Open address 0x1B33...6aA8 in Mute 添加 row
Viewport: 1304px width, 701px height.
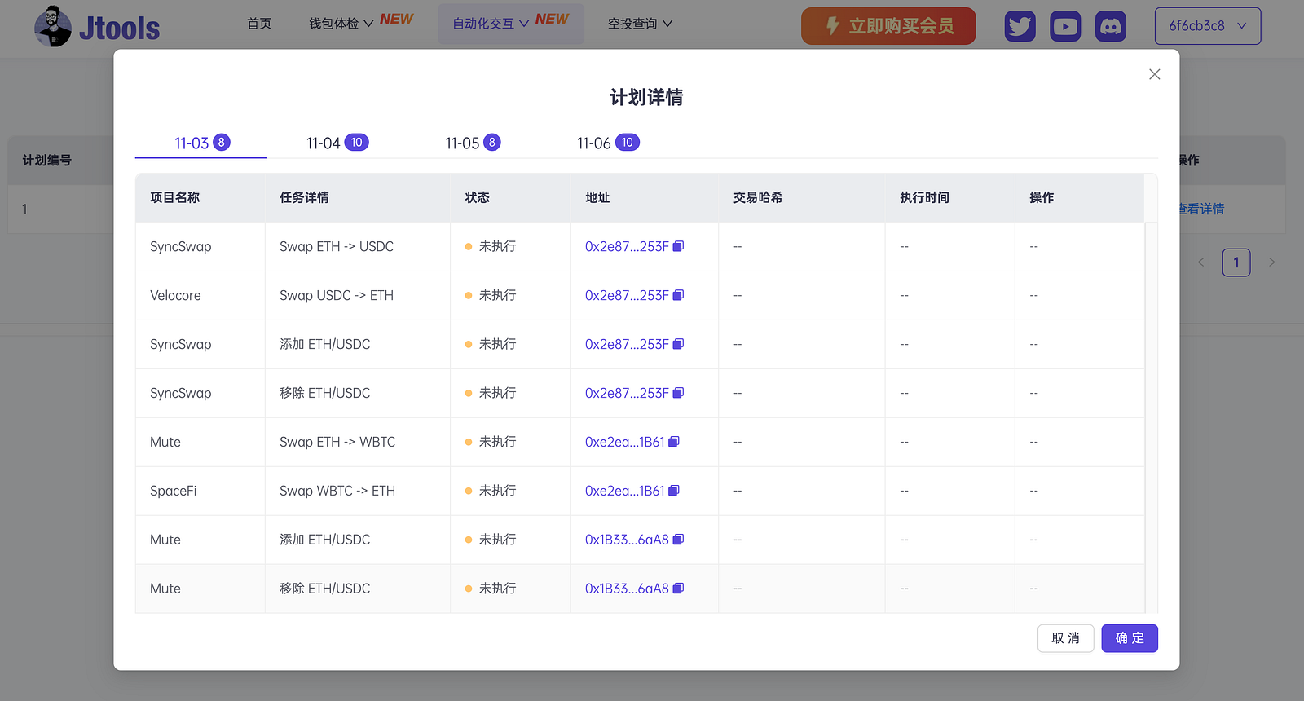click(627, 540)
